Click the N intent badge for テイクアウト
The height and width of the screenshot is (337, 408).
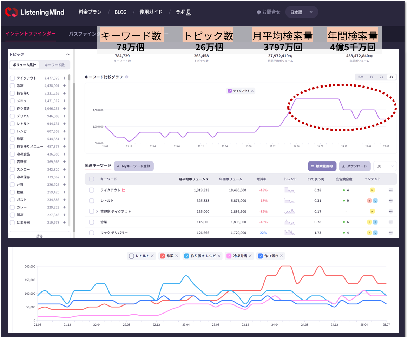(372, 190)
